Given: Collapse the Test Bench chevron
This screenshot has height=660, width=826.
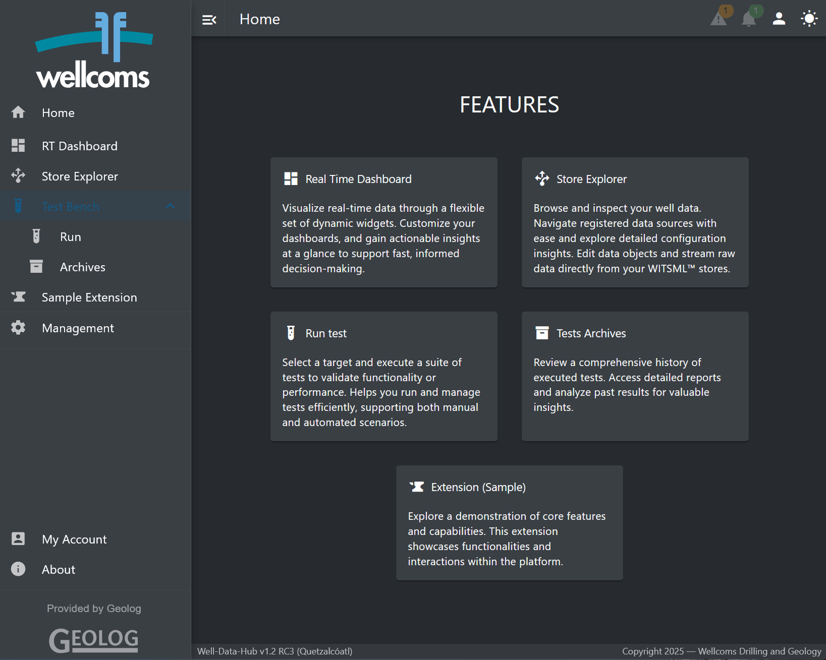Looking at the screenshot, I should [170, 206].
